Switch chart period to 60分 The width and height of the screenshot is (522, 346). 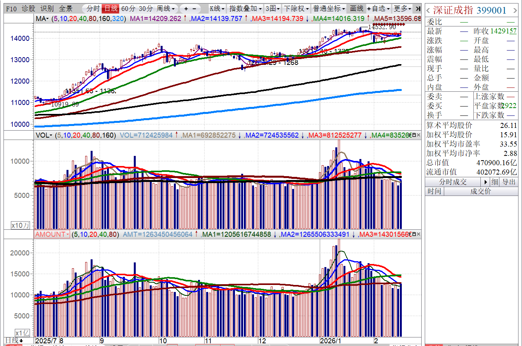[x=128, y=9]
